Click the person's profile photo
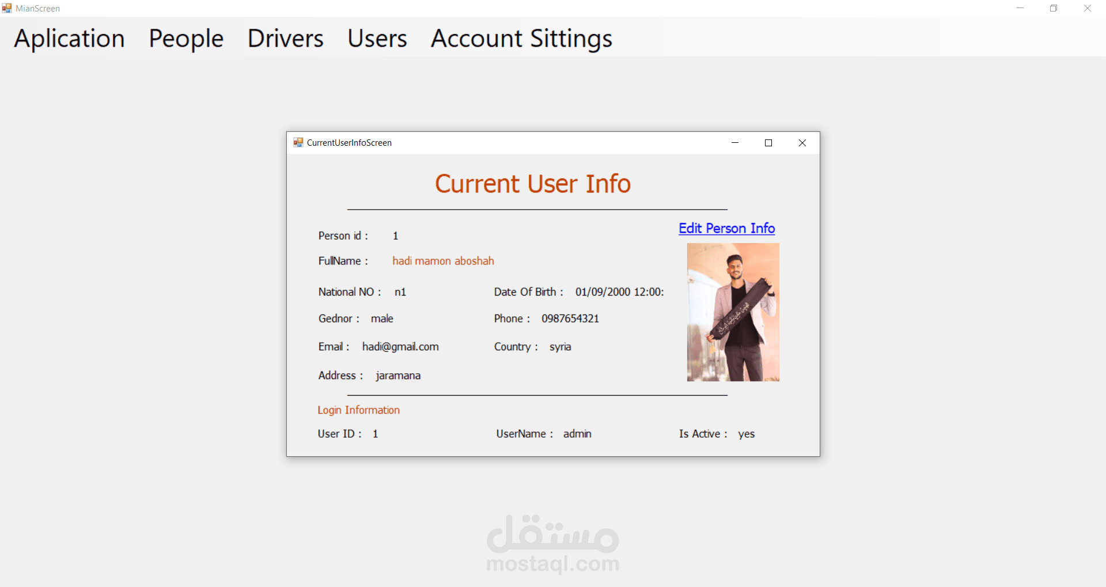1106x587 pixels. (x=733, y=312)
